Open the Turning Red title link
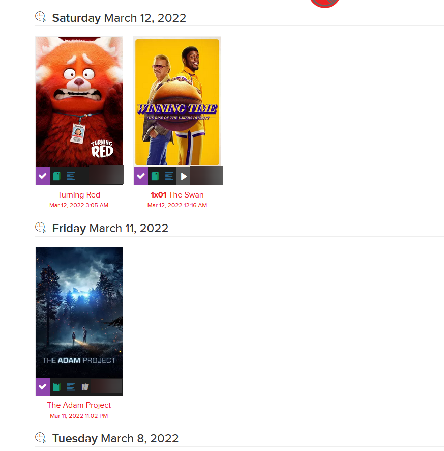This screenshot has width=444, height=451. (79, 195)
